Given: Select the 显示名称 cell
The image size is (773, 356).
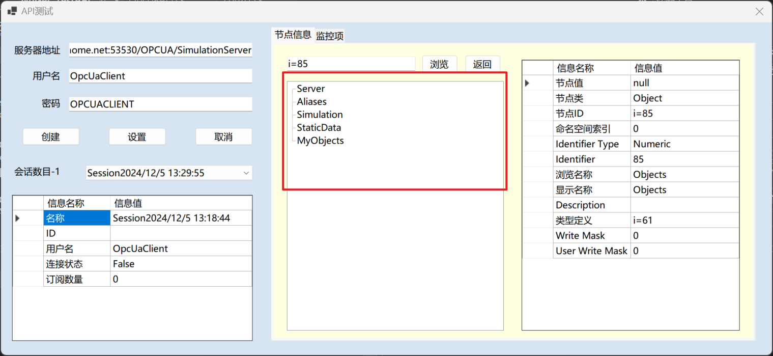Looking at the screenshot, I should pos(592,189).
